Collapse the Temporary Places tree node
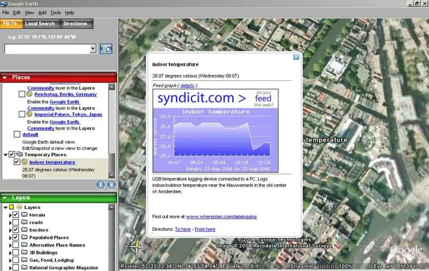 pyautogui.click(x=5, y=155)
